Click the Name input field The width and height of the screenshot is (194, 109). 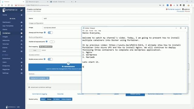coord(115,18)
